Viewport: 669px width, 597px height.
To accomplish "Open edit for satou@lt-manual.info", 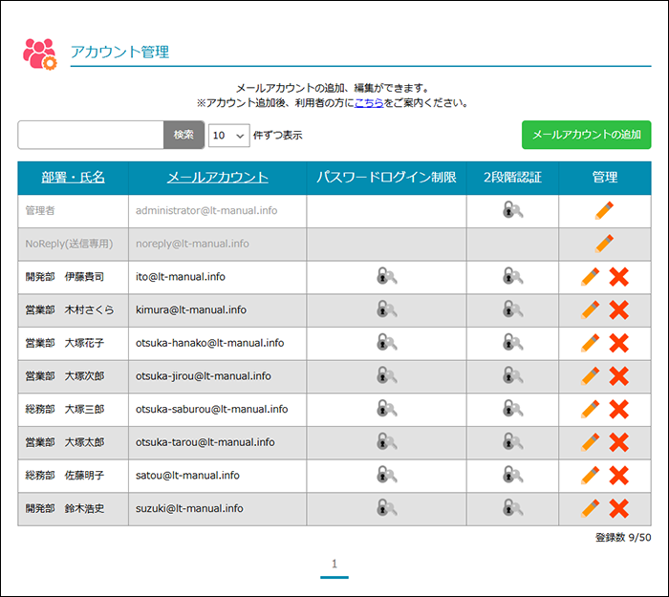I will pos(591,475).
